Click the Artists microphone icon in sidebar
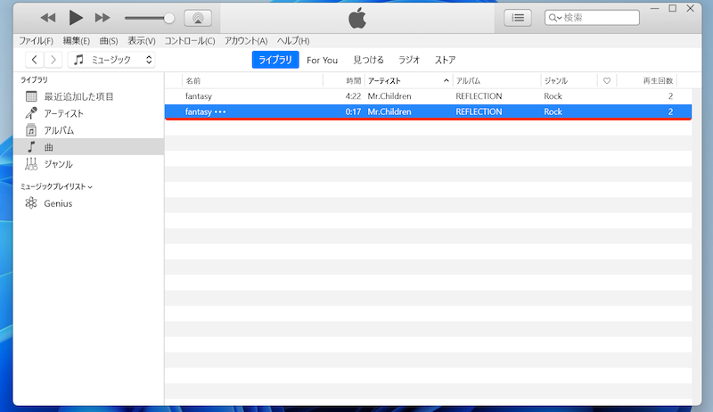The width and height of the screenshot is (713, 412). [x=31, y=113]
